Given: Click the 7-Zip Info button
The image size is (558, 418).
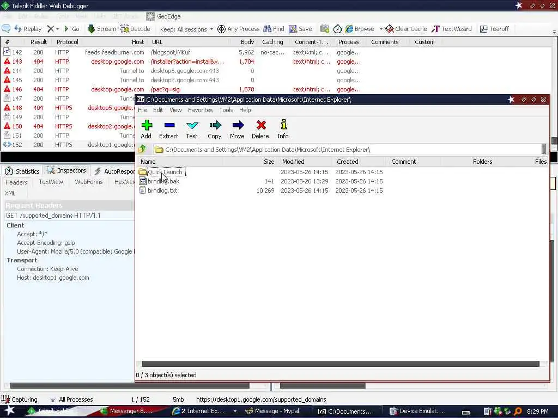Looking at the screenshot, I should click(283, 130).
